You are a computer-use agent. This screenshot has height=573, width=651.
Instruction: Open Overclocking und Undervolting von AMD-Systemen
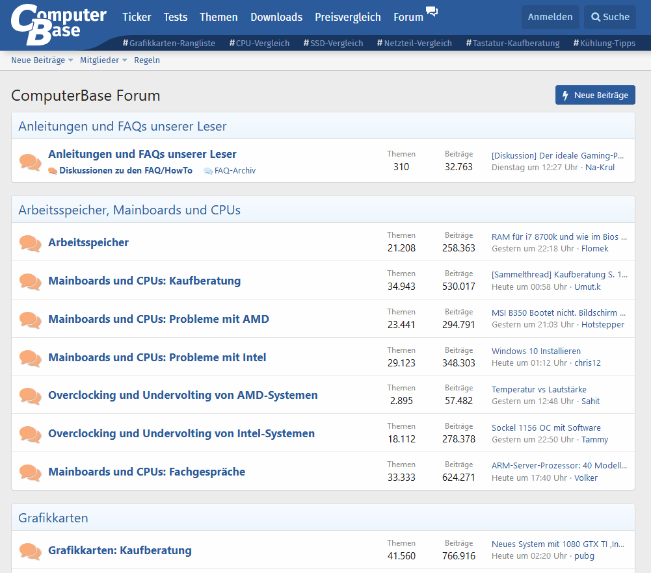(x=183, y=395)
